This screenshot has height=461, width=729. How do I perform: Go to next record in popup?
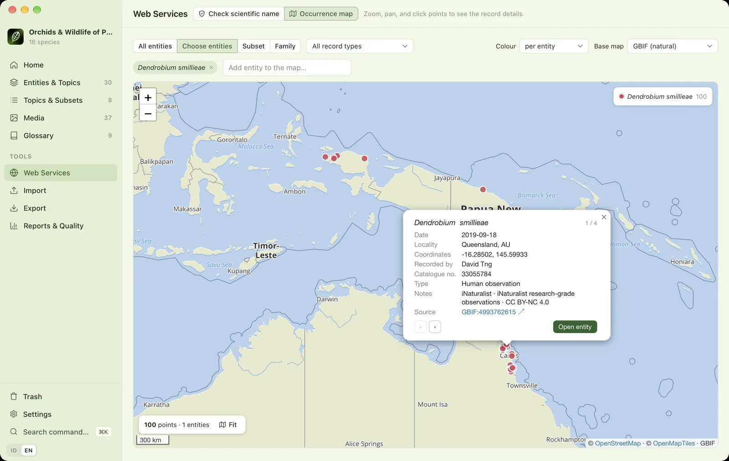[x=435, y=327]
